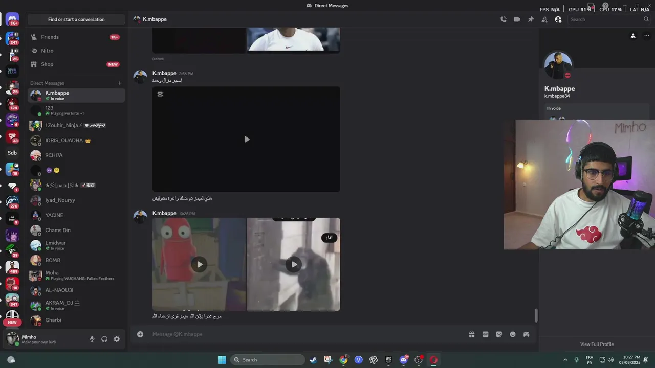Open the Chams Din conversation

pos(76,231)
